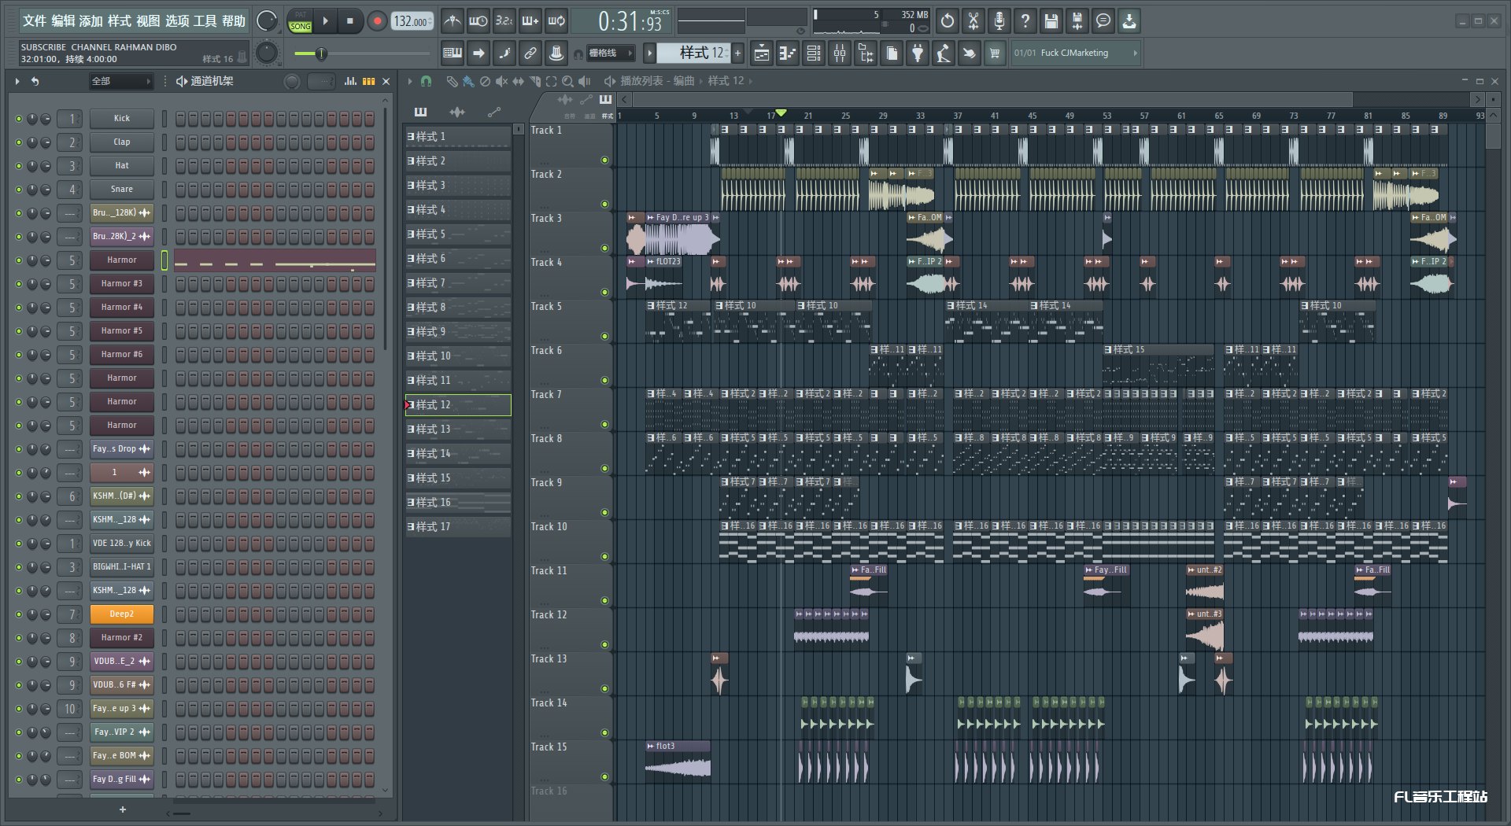
Task: Render project as audio file icon
Action: [1077, 21]
